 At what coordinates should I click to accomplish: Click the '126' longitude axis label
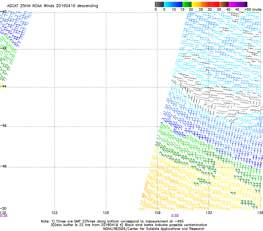106,213
